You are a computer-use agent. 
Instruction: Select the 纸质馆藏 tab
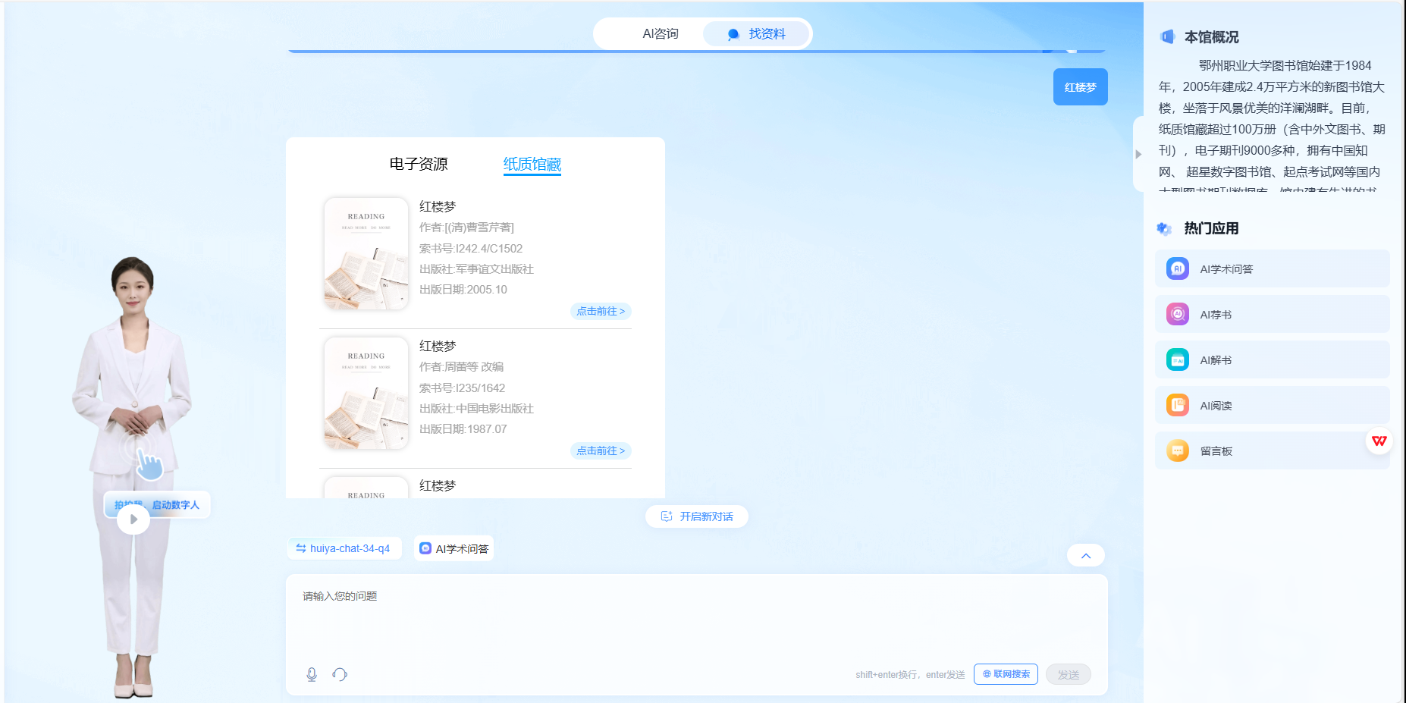532,164
